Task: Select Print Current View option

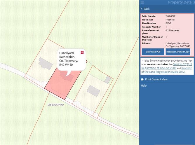Action: pyautogui.click(x=156, y=79)
